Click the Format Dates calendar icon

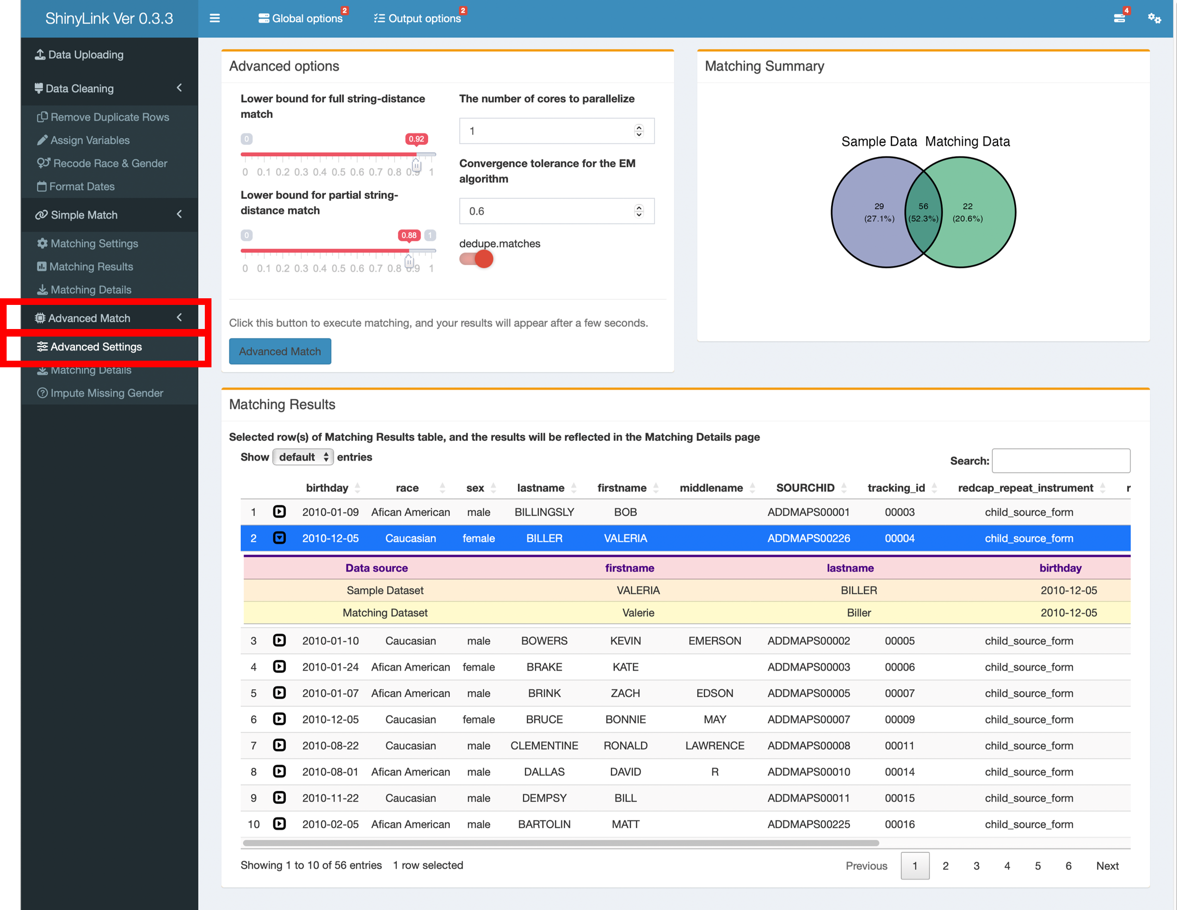42,186
